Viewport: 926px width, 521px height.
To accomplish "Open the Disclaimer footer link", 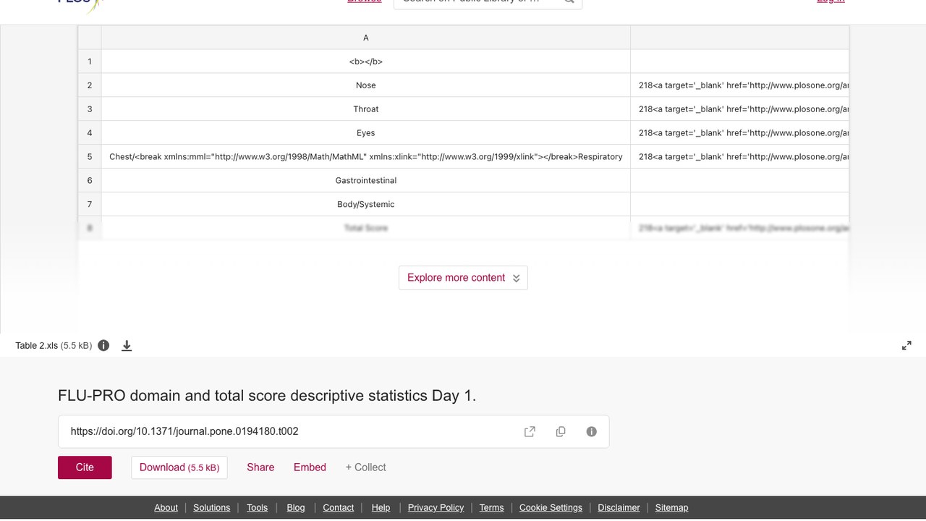I will point(619,508).
